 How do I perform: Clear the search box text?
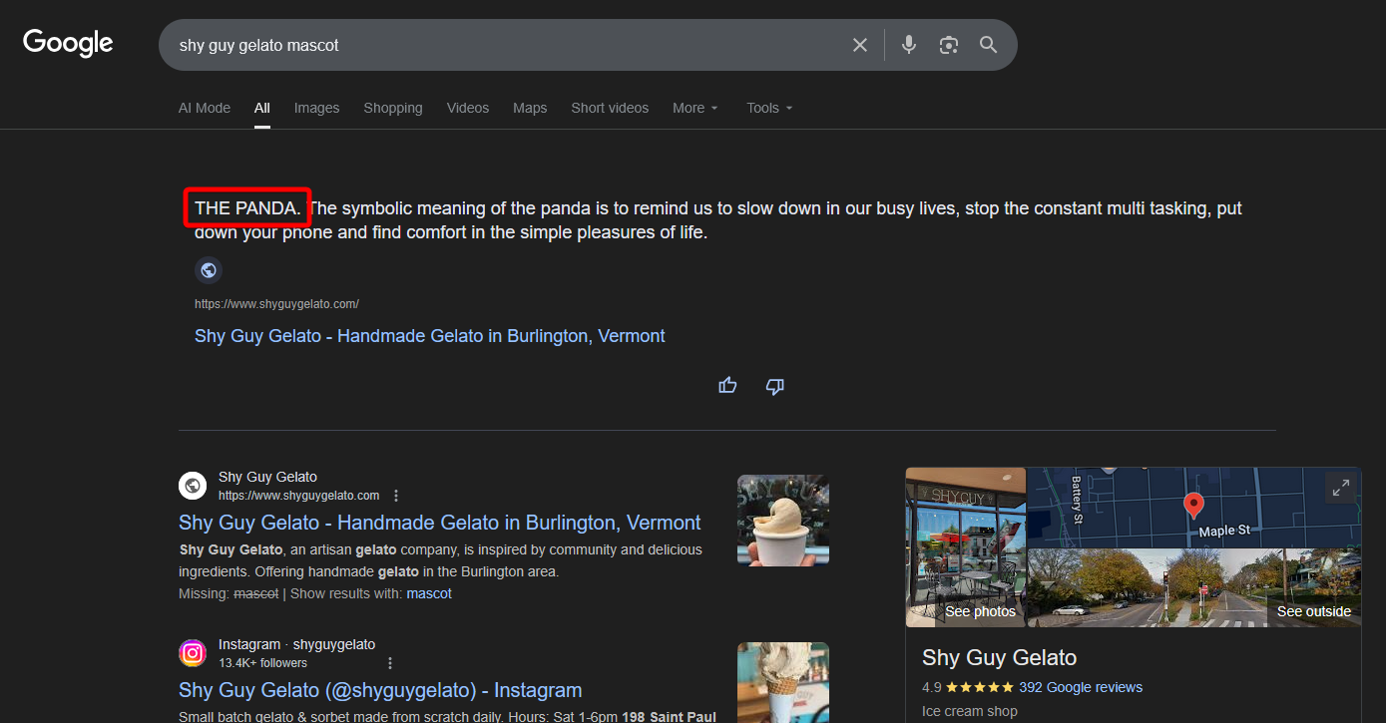tap(859, 45)
